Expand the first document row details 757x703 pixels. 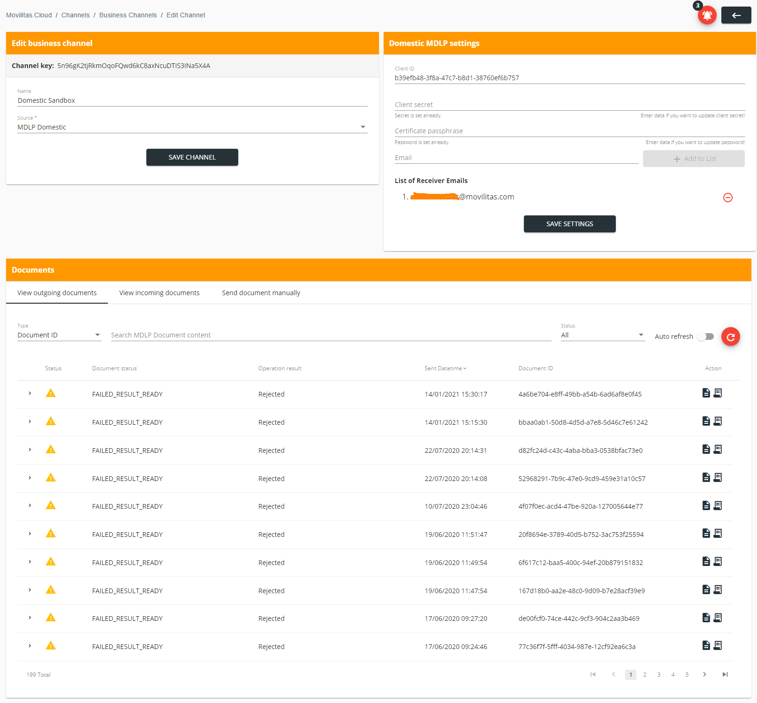(x=30, y=393)
